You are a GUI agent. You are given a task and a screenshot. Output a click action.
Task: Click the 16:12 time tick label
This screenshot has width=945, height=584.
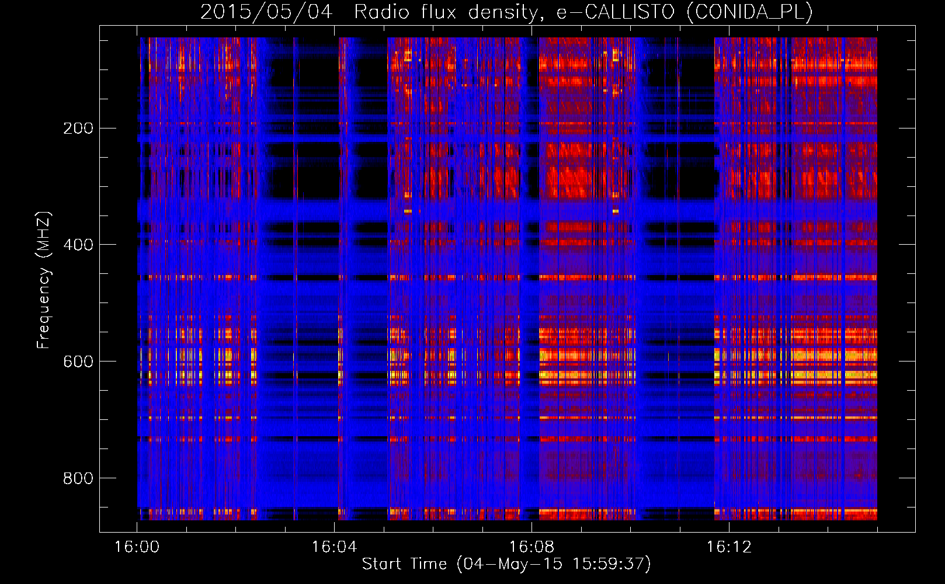(729, 547)
